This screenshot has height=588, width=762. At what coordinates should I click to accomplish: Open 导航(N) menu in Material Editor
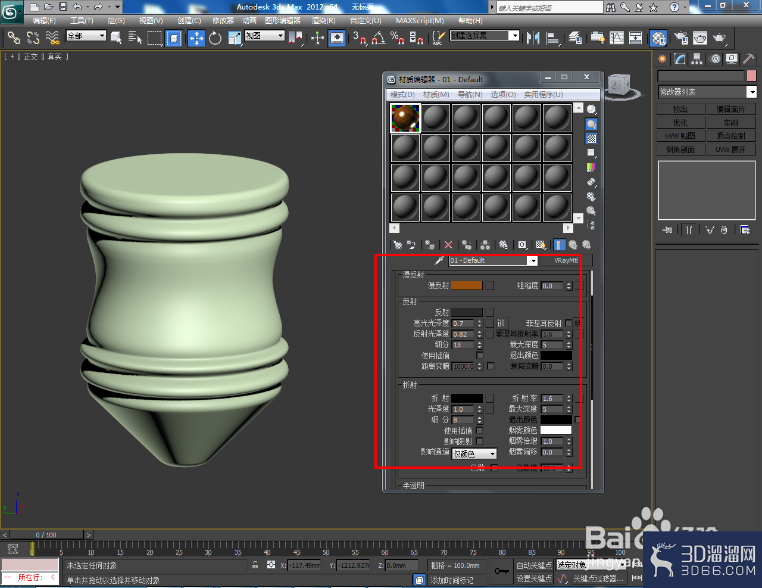point(470,95)
